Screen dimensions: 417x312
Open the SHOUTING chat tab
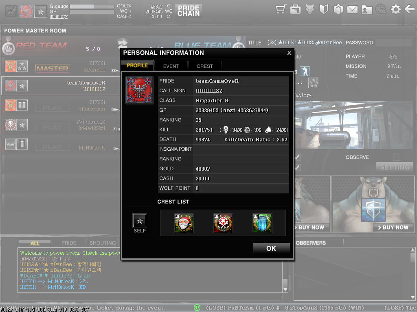[x=103, y=243]
